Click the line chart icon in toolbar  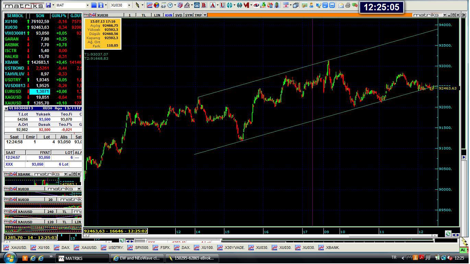(x=150, y=5)
